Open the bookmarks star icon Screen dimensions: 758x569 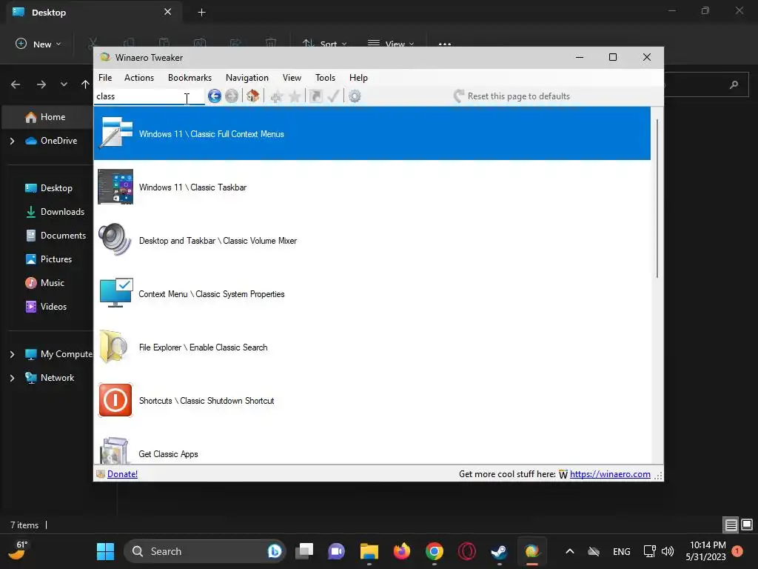coord(295,96)
